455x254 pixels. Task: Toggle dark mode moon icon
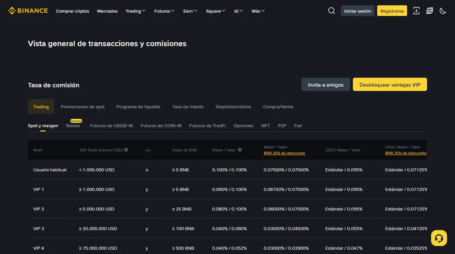pyautogui.click(x=443, y=11)
